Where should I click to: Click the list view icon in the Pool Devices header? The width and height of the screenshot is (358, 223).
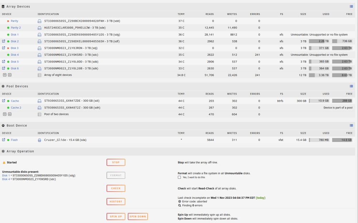(x=351, y=86)
